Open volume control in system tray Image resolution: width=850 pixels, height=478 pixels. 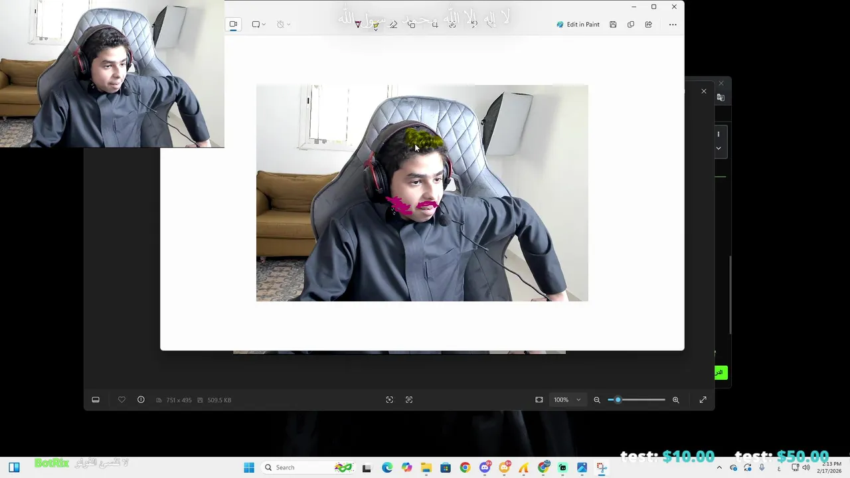tap(806, 467)
